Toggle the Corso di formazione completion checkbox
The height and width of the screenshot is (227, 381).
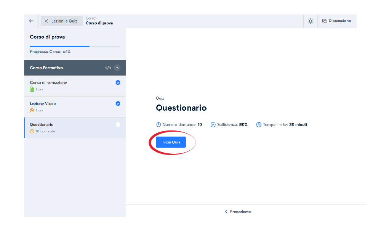click(118, 82)
